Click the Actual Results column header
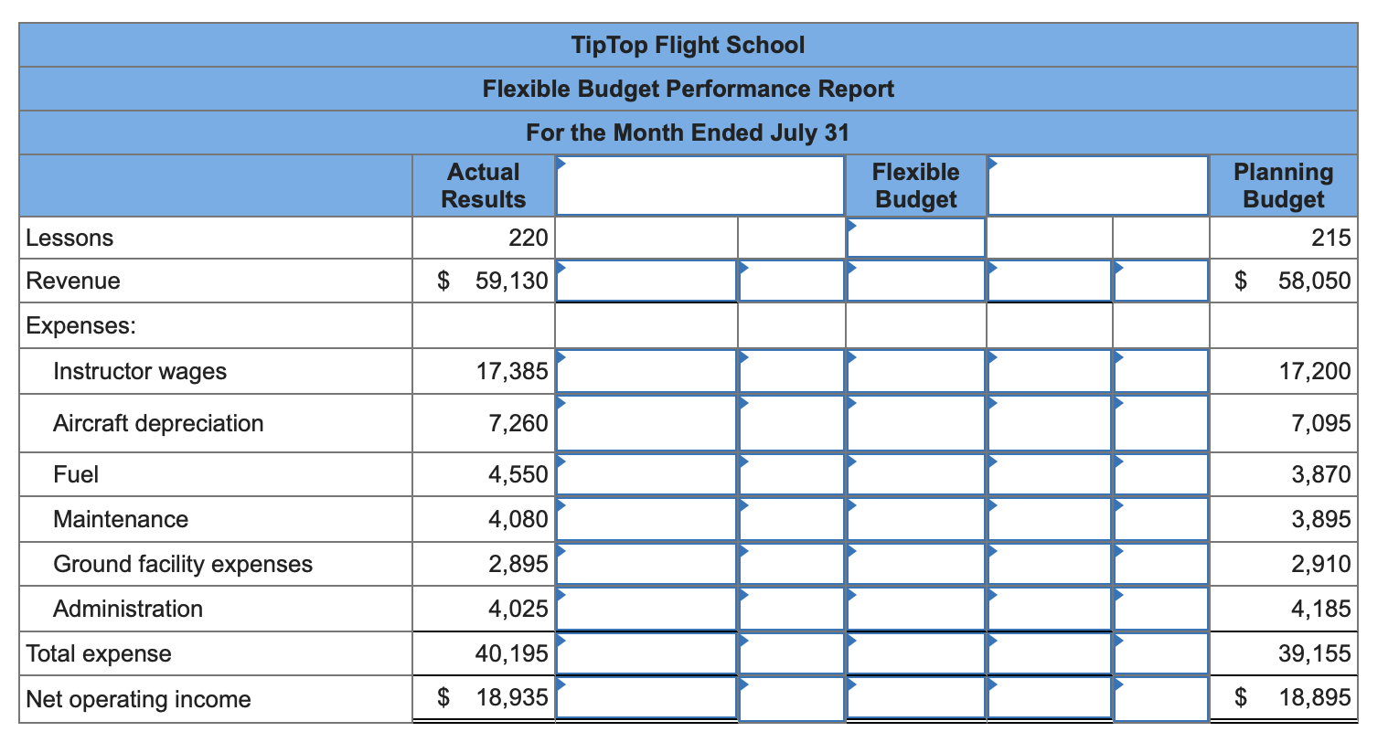Screen dimensions: 1399x753 [483, 185]
